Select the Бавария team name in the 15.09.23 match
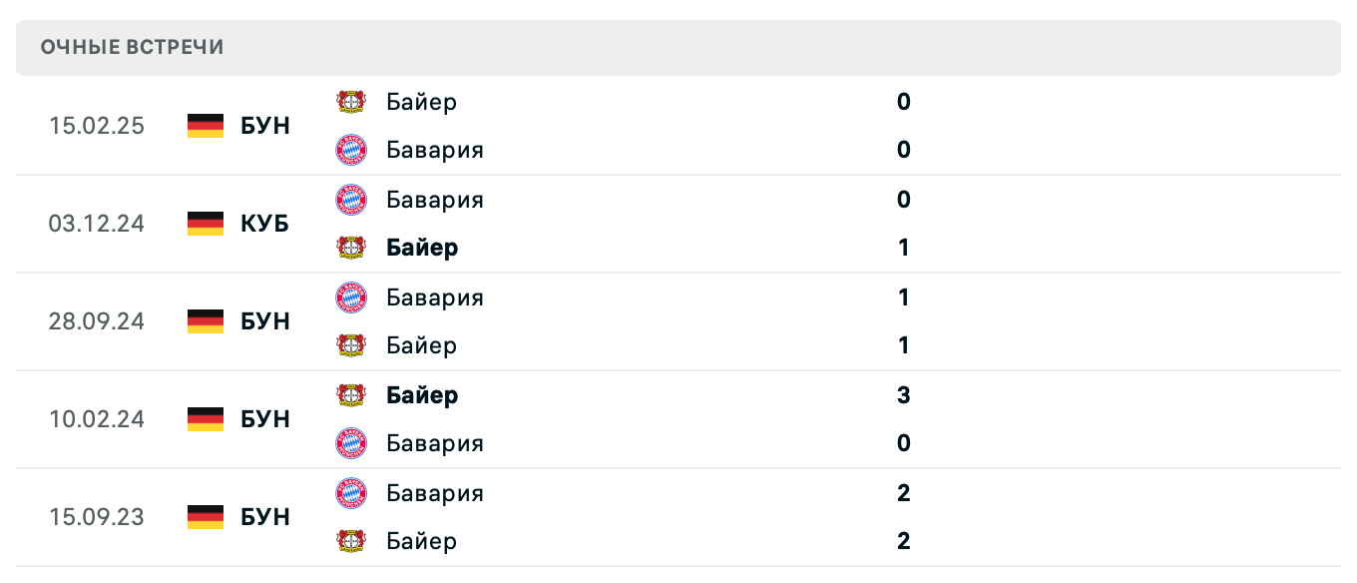Screen dimensions: 1357x583 click(x=433, y=492)
